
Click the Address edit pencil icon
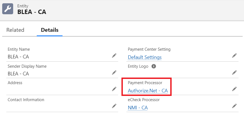[114, 89]
